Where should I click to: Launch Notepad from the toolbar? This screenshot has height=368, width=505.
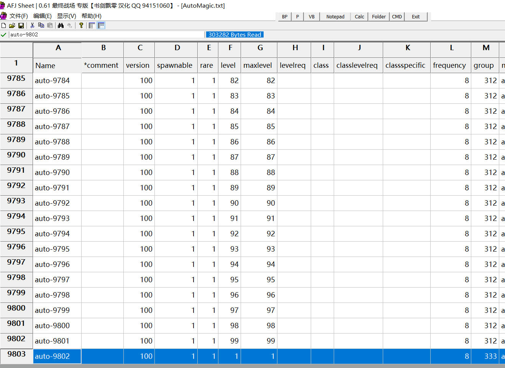(x=335, y=17)
